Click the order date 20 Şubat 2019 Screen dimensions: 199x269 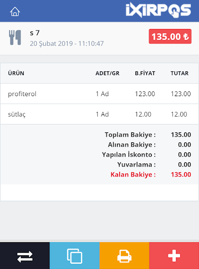tap(51, 44)
